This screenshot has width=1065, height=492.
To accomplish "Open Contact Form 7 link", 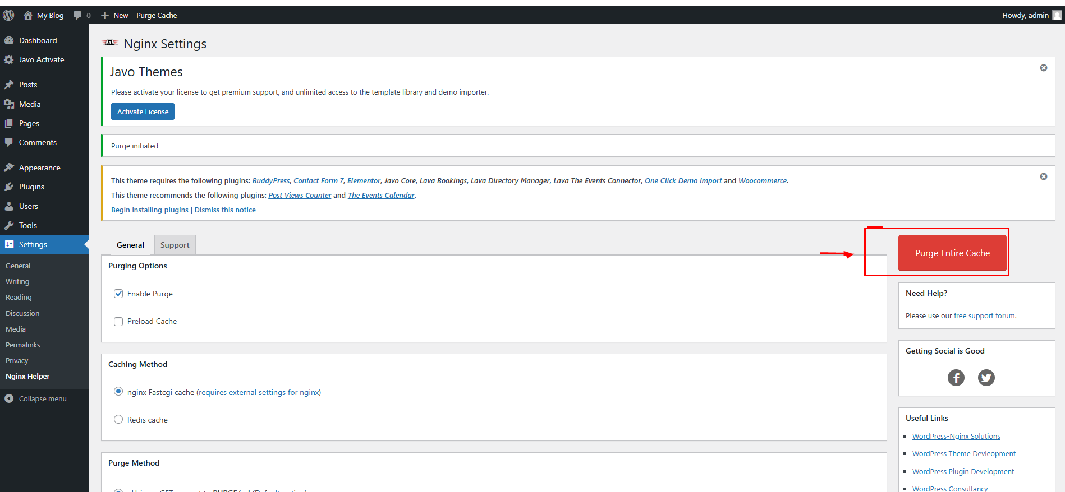I will tap(319, 180).
